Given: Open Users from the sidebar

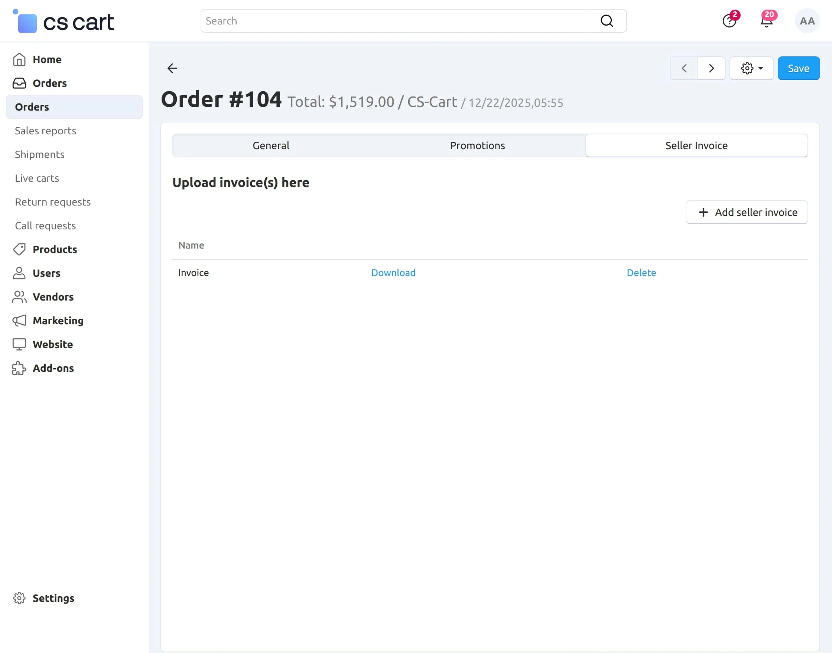Looking at the screenshot, I should coord(47,273).
